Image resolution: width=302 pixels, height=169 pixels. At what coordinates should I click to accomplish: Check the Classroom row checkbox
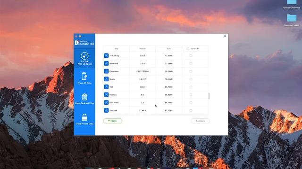191,71
